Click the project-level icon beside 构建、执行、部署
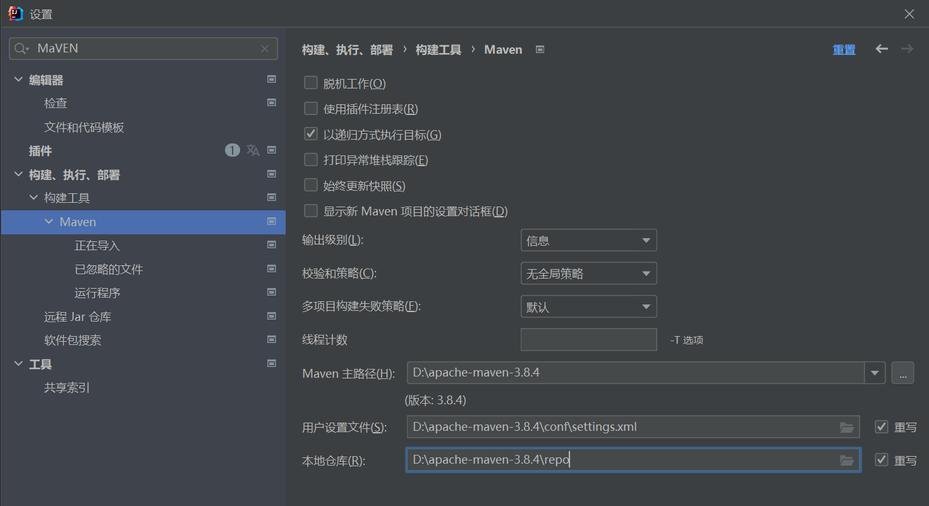 click(x=272, y=174)
